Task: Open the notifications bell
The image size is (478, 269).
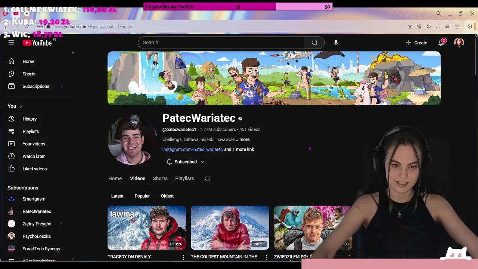Action: click(x=441, y=43)
